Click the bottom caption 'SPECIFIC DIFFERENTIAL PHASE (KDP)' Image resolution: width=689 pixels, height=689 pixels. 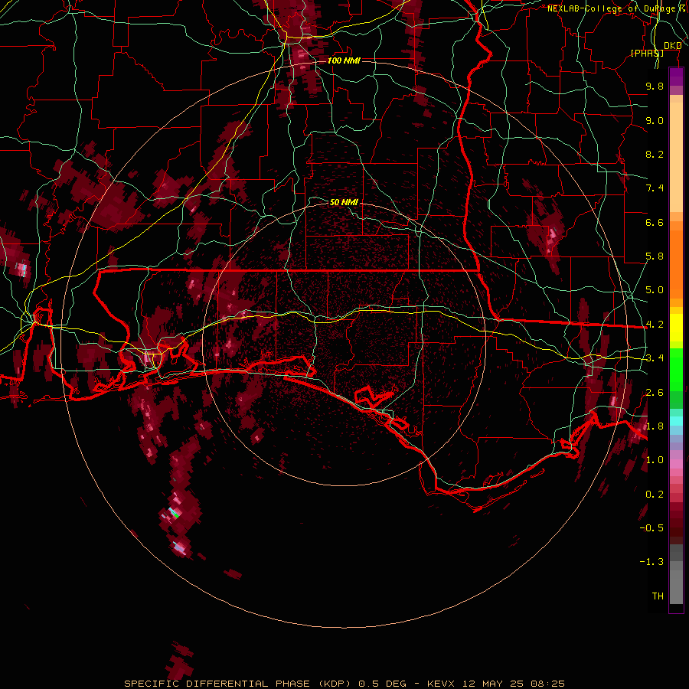tap(238, 684)
